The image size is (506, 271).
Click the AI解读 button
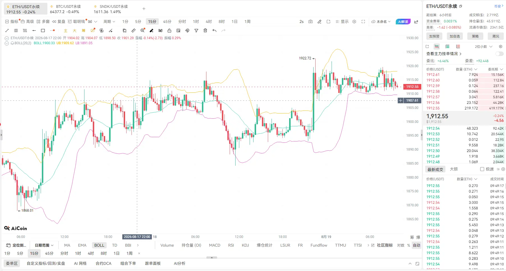pyautogui.click(x=403, y=22)
